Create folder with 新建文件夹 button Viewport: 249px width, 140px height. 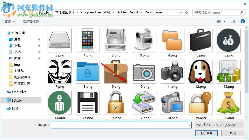(x=31, y=21)
